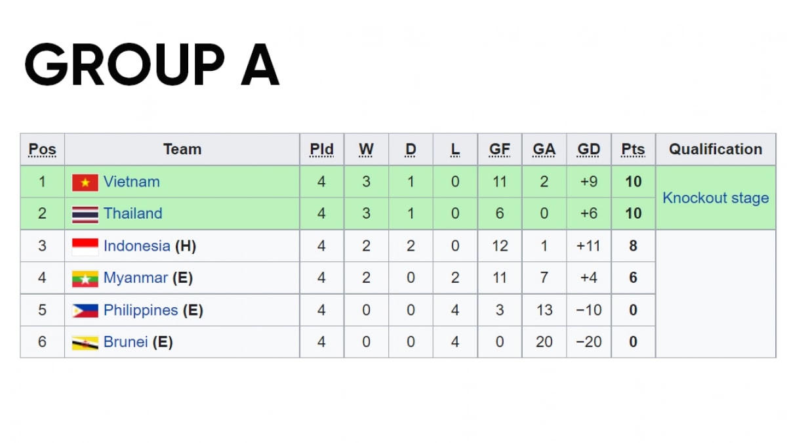This screenshot has height=443, width=787.
Task: Click the Indonesia flag icon
Action: (x=85, y=247)
